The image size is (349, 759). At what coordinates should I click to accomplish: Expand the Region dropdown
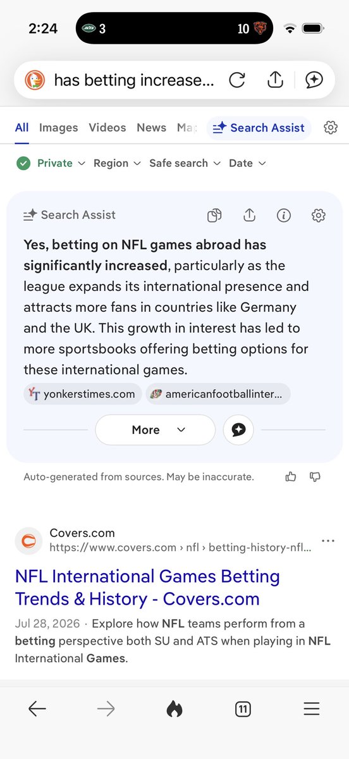pyautogui.click(x=117, y=163)
